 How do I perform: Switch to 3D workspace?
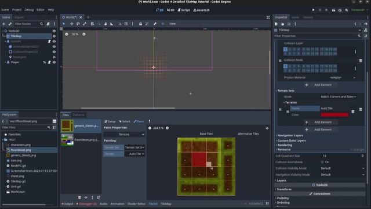(170, 10)
